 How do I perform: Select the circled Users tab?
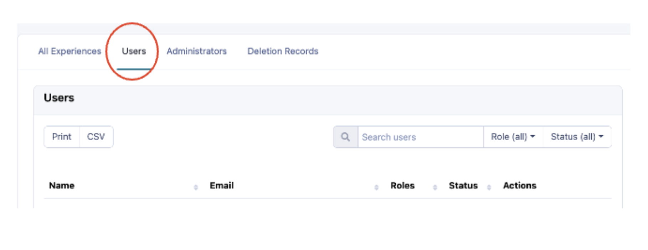tap(134, 51)
